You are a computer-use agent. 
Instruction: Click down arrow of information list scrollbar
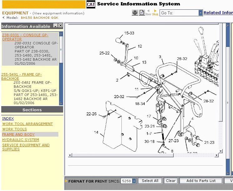pos(61,103)
